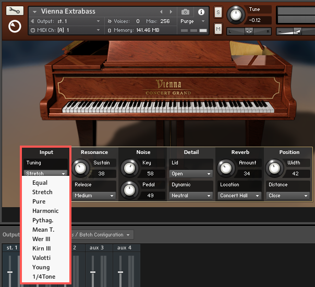
Task: Click the Pedal noise value 49
Action: coord(151,195)
